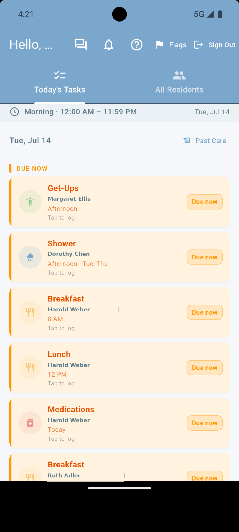
Task: Tap Due now on Get-Ups task
Action: pyautogui.click(x=204, y=202)
